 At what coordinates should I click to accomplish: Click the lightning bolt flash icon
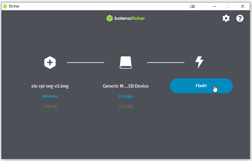[x=199, y=62]
